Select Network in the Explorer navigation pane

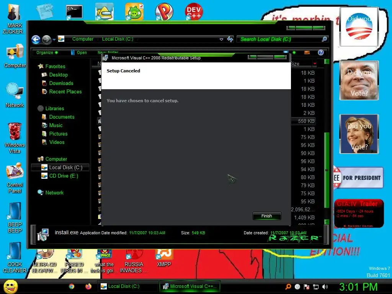coord(54,193)
